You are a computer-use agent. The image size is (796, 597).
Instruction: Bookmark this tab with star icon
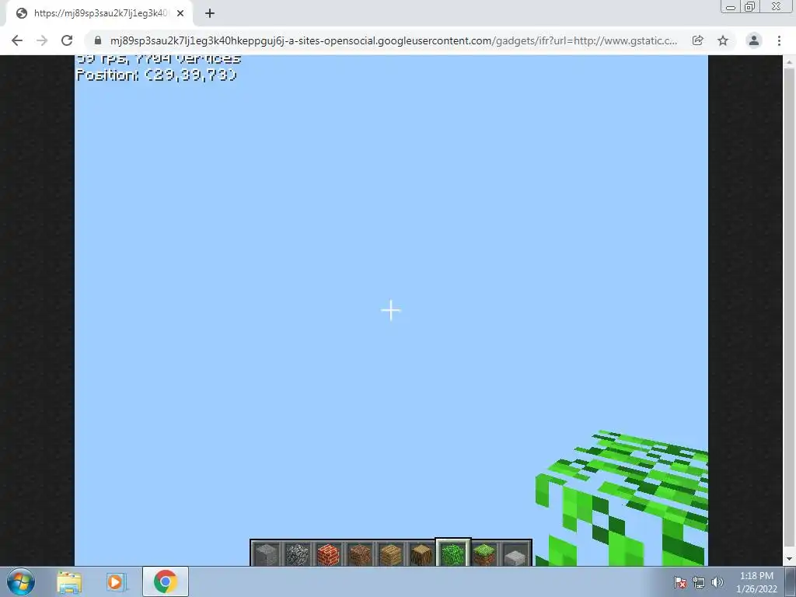tap(723, 40)
